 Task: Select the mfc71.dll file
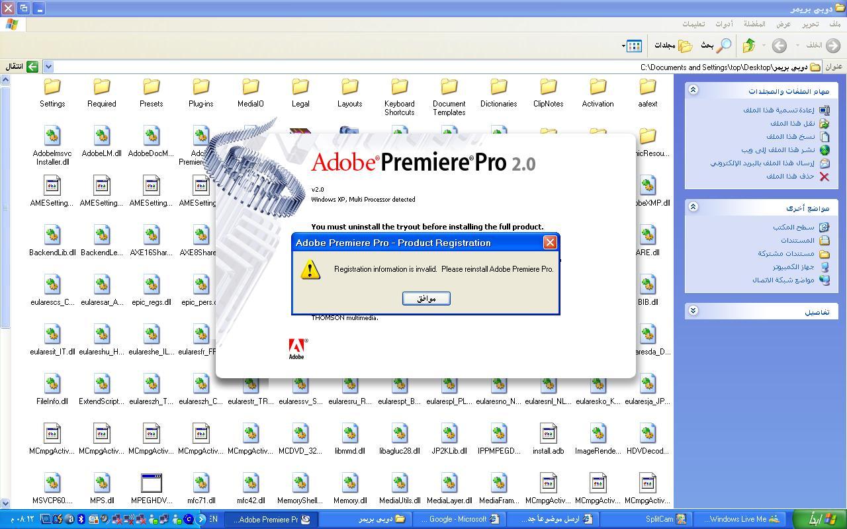pos(201,489)
